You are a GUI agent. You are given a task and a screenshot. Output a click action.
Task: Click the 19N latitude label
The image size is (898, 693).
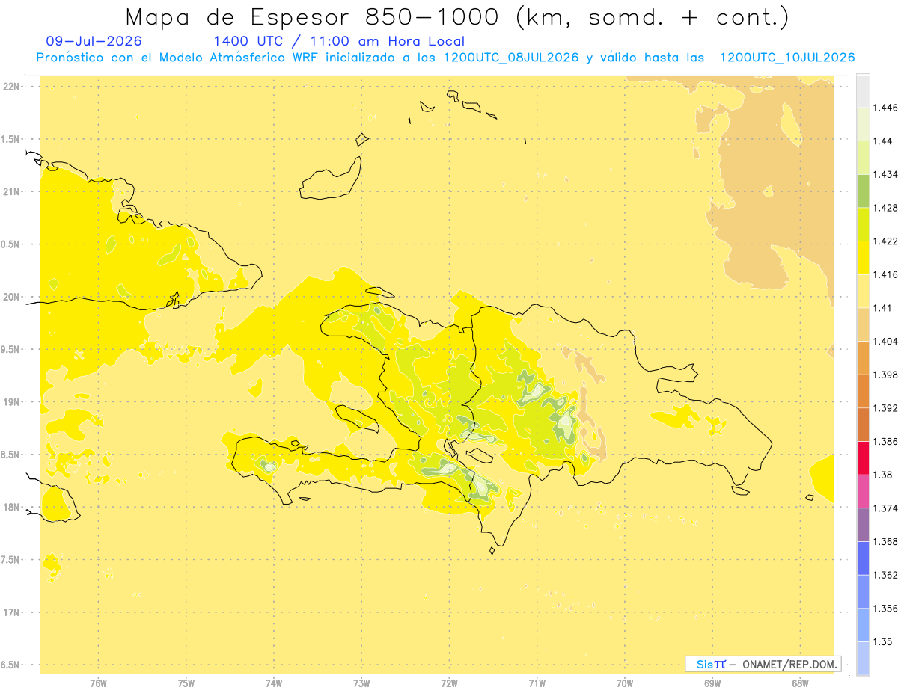(x=12, y=402)
